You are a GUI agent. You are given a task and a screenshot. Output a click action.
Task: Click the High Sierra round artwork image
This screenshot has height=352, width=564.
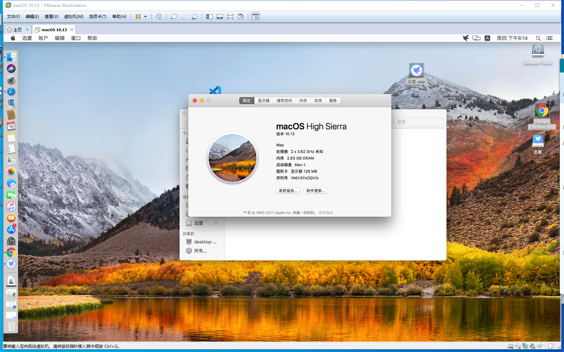pos(233,158)
